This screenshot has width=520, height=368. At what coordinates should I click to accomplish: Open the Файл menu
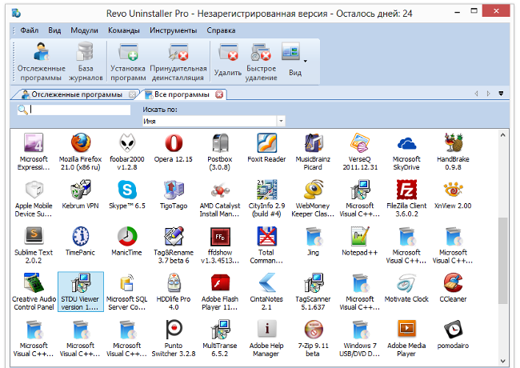pos(29,30)
